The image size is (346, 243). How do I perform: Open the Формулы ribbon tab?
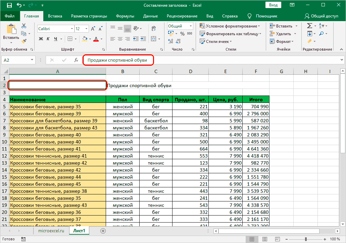tap(125, 16)
